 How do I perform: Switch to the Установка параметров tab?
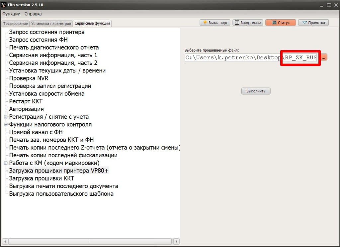[x=51, y=24]
